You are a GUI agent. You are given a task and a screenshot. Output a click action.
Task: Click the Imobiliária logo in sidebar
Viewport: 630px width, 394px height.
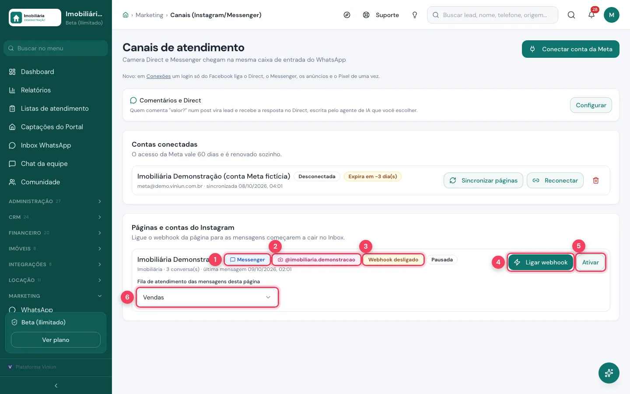click(x=35, y=18)
